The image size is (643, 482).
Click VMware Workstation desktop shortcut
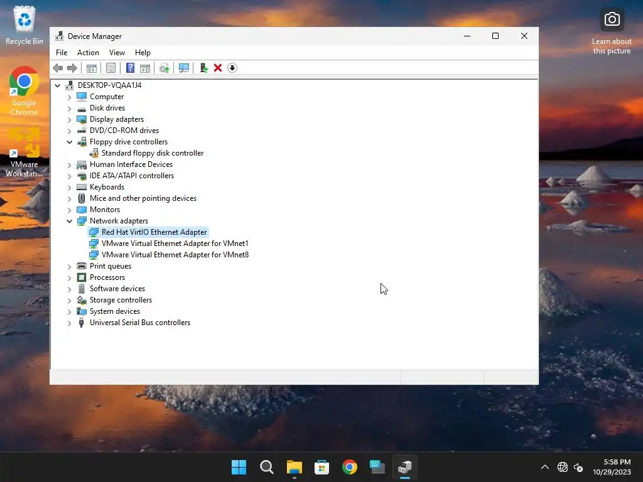click(24, 153)
